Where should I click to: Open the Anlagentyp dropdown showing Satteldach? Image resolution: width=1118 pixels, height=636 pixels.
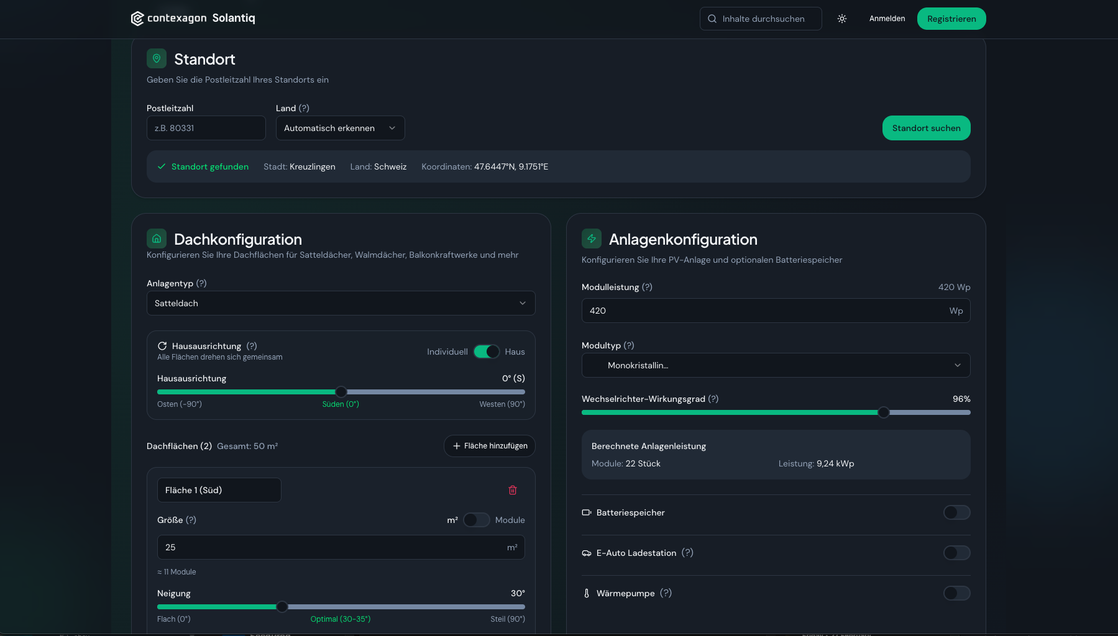(x=341, y=303)
